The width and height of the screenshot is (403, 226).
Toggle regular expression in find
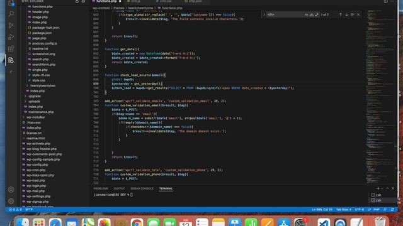(317, 14)
